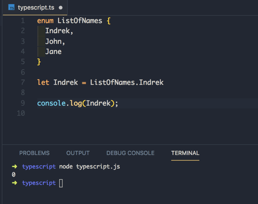
Task: Click the 'console' identifier on line 9
Action: pos(51,103)
